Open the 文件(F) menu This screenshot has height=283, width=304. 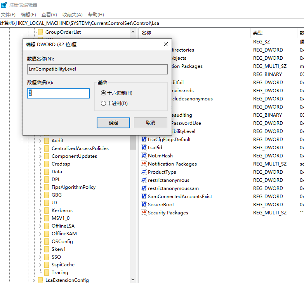[8, 14]
